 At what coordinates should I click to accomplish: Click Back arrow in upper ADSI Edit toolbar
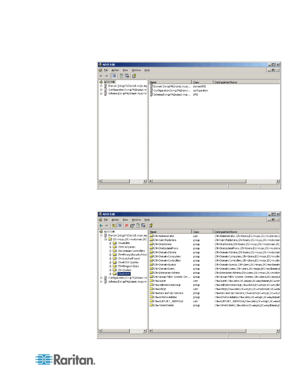coord(101,76)
